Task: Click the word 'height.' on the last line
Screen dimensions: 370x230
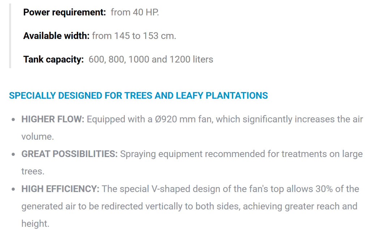Action: (35, 224)
